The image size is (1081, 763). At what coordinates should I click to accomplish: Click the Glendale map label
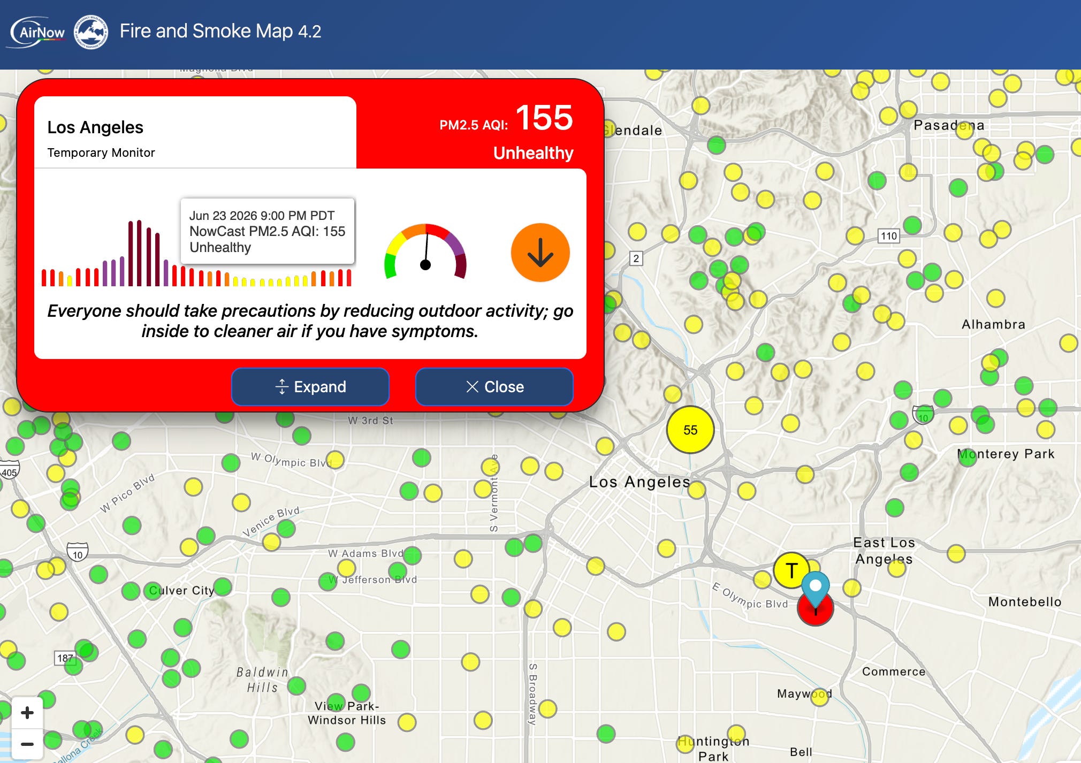click(632, 131)
